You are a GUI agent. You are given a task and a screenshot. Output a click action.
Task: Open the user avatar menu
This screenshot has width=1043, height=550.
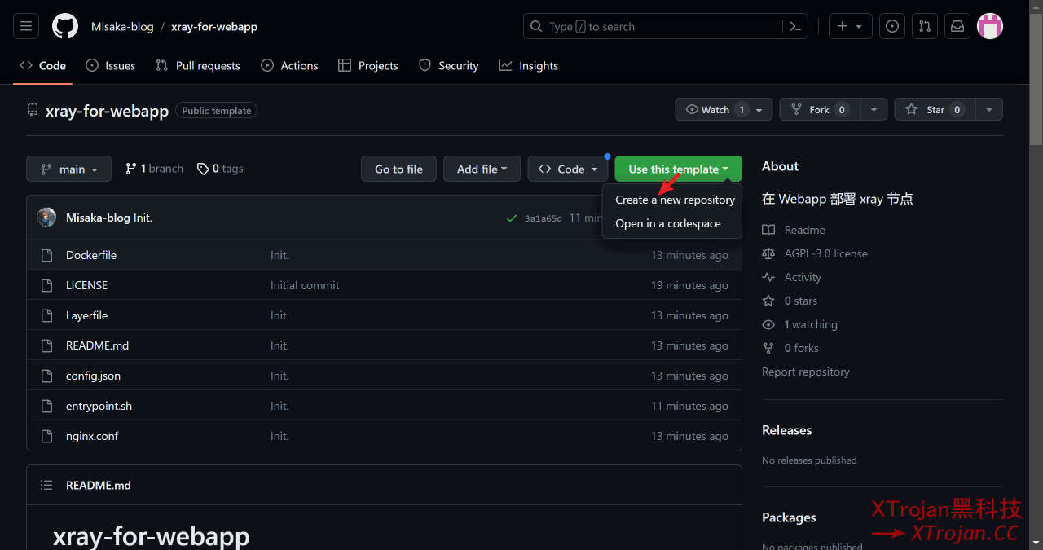990,27
